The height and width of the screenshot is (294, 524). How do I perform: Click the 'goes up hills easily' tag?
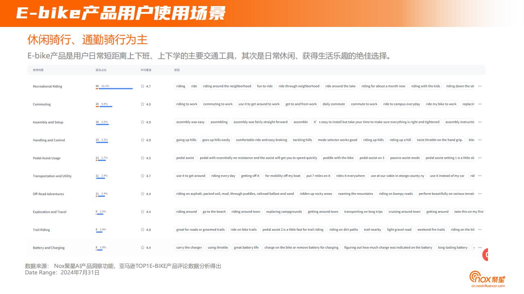tap(216, 140)
